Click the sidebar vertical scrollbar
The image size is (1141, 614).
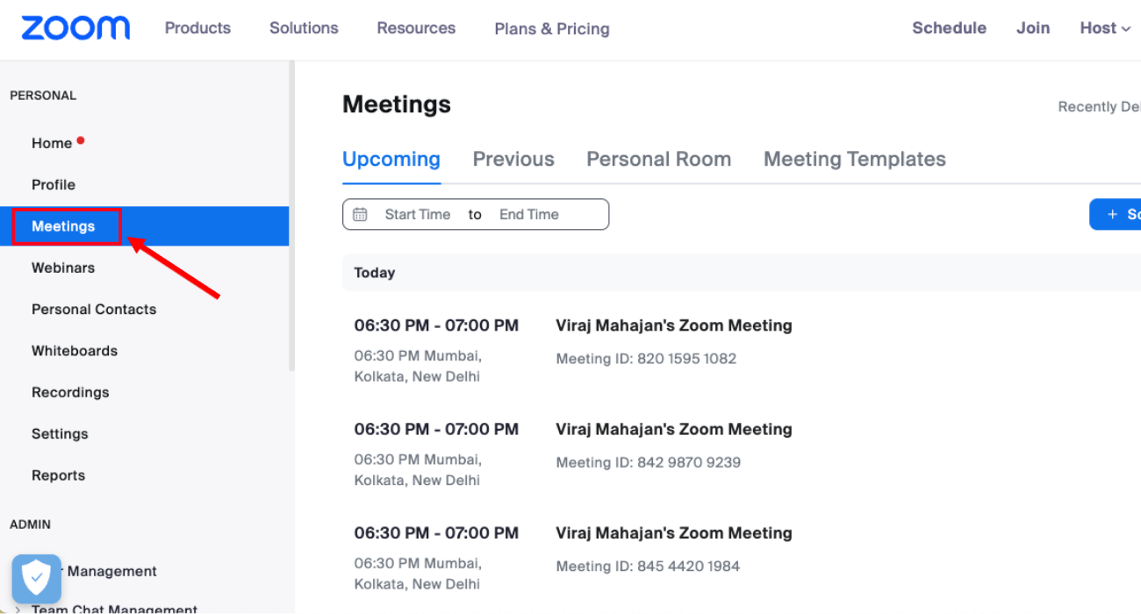[292, 215]
